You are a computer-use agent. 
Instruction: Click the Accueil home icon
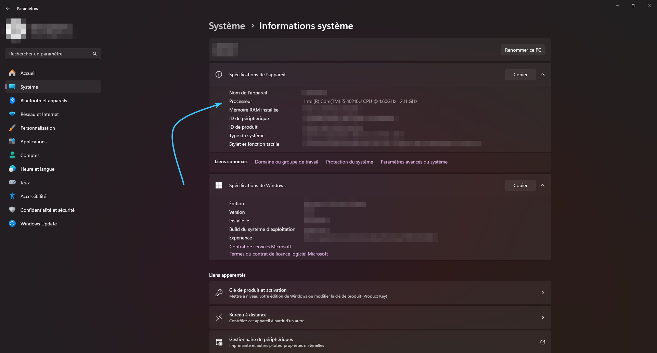pyautogui.click(x=12, y=73)
